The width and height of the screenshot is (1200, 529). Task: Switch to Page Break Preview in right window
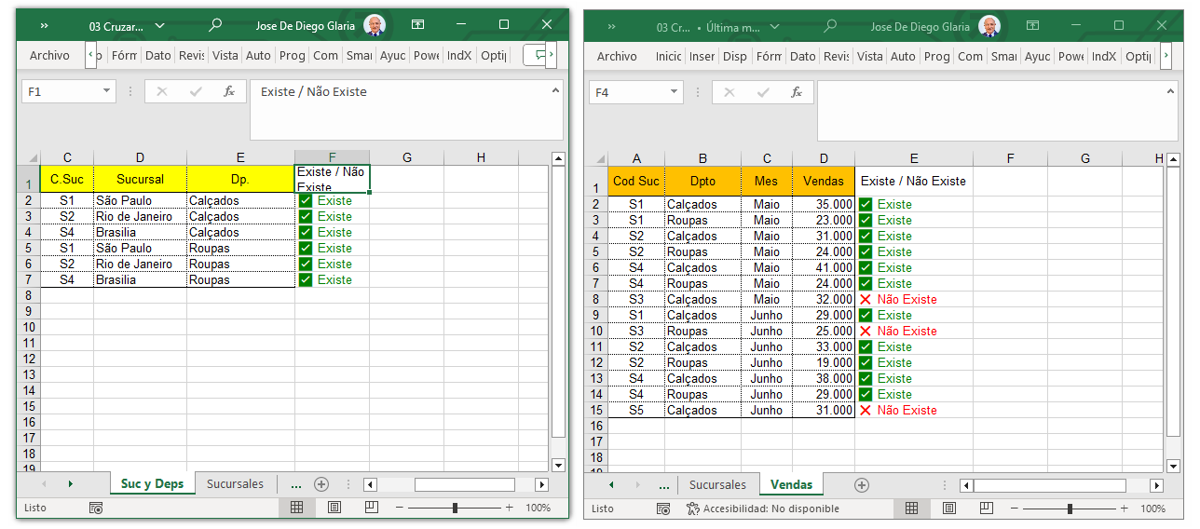pos(987,509)
